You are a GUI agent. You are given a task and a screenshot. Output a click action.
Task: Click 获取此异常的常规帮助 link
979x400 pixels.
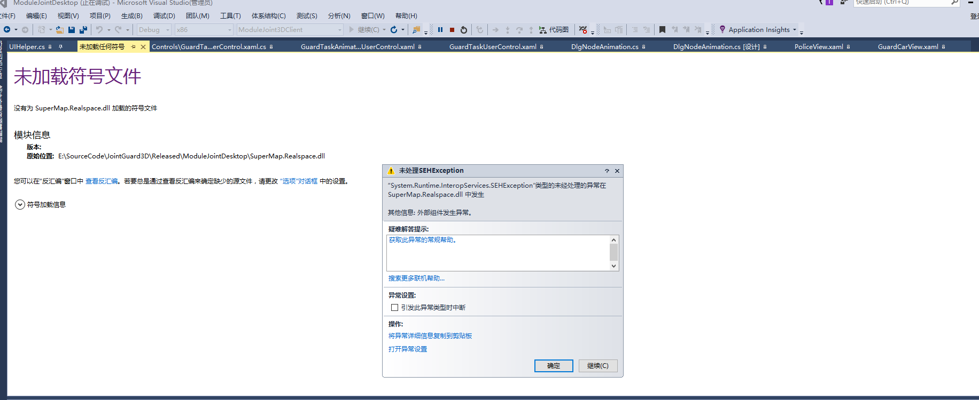[423, 240]
